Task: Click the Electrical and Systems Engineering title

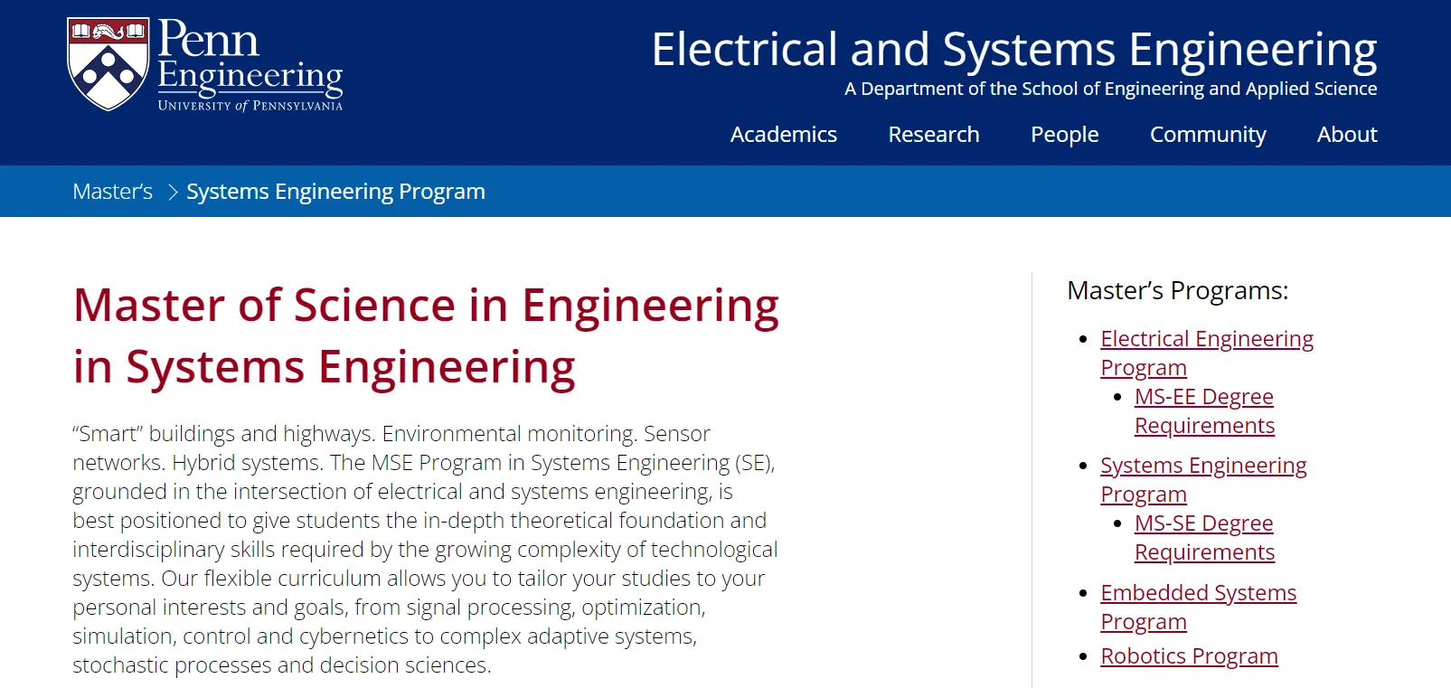Action: [1013, 49]
